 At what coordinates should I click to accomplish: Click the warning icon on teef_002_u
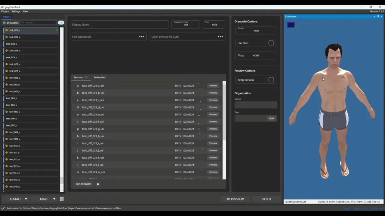coord(7,91)
